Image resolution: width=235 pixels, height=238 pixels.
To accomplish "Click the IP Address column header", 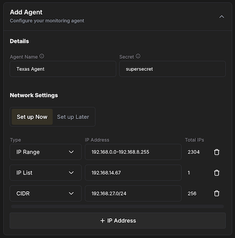I will pos(97,140).
